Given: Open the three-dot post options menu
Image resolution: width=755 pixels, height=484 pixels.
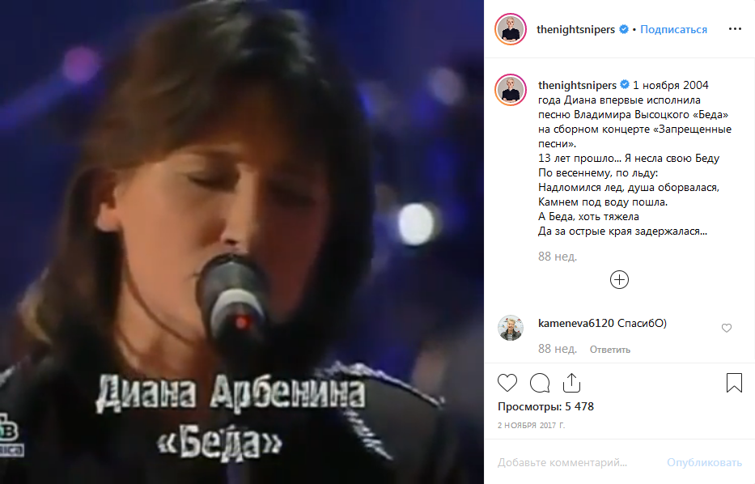Looking at the screenshot, I should point(735,29).
